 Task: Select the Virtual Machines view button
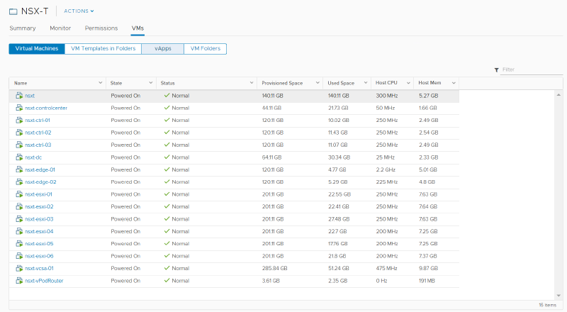click(x=37, y=48)
